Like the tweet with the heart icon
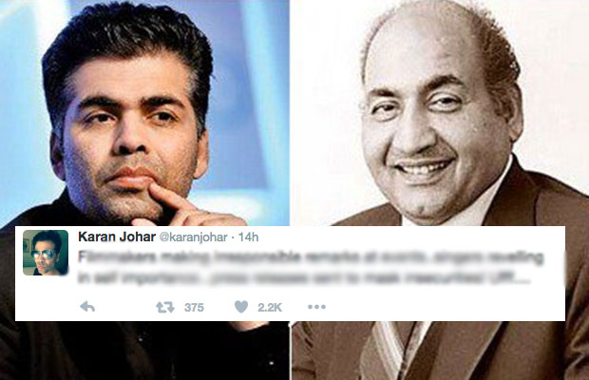This screenshot has width=589, height=380. coord(241,307)
